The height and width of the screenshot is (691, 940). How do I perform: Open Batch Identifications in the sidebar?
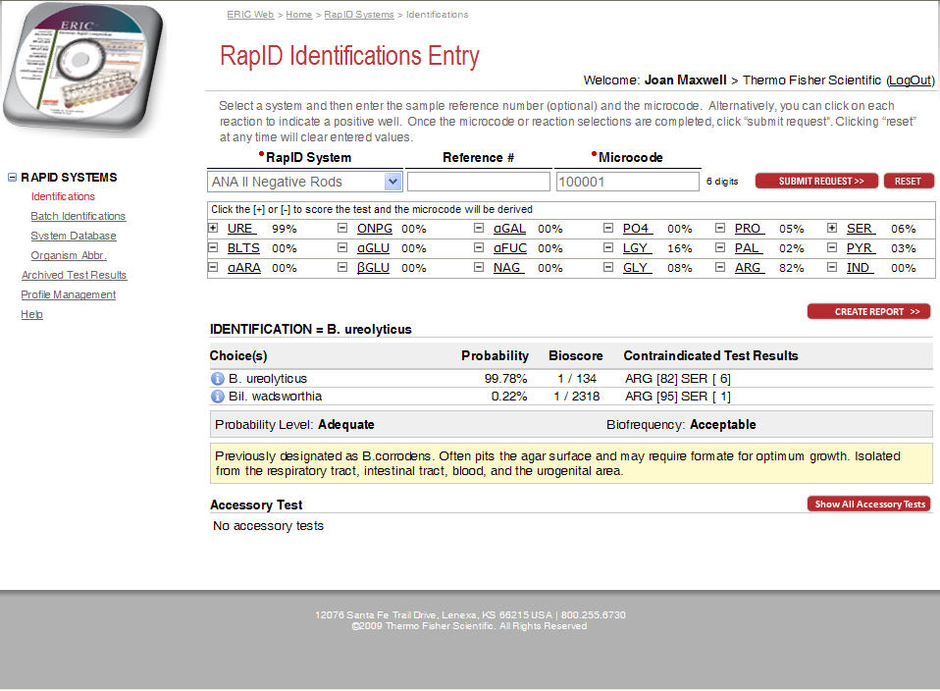78,216
